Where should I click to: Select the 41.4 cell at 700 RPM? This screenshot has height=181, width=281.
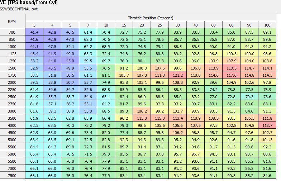click(x=34, y=32)
